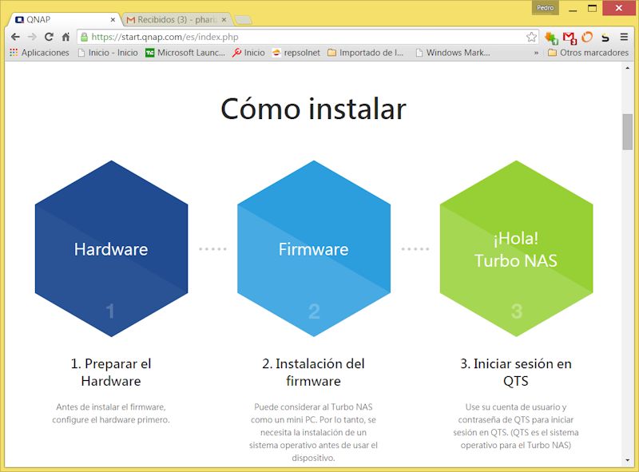Click the 'Cómo instalar' page title
639x472 pixels.
[313, 109]
